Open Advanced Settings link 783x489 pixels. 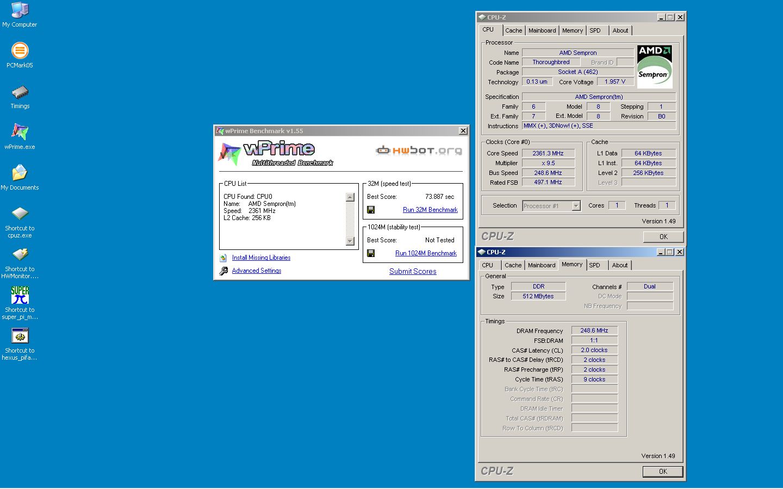(x=257, y=271)
